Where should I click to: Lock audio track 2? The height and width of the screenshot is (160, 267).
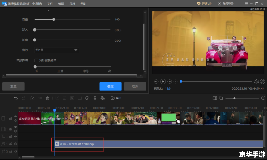[11, 151]
